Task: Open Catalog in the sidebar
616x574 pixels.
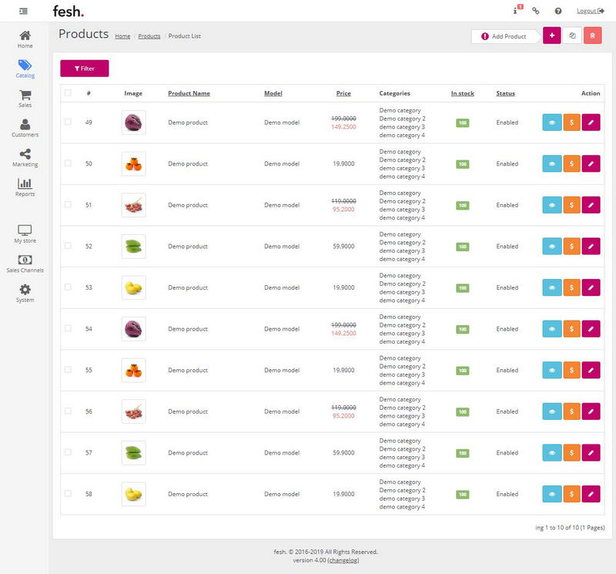Action: point(25,69)
